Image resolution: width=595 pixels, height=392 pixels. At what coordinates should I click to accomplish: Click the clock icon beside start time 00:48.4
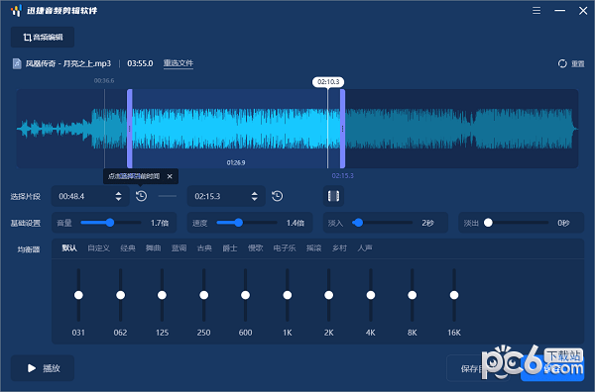(141, 196)
